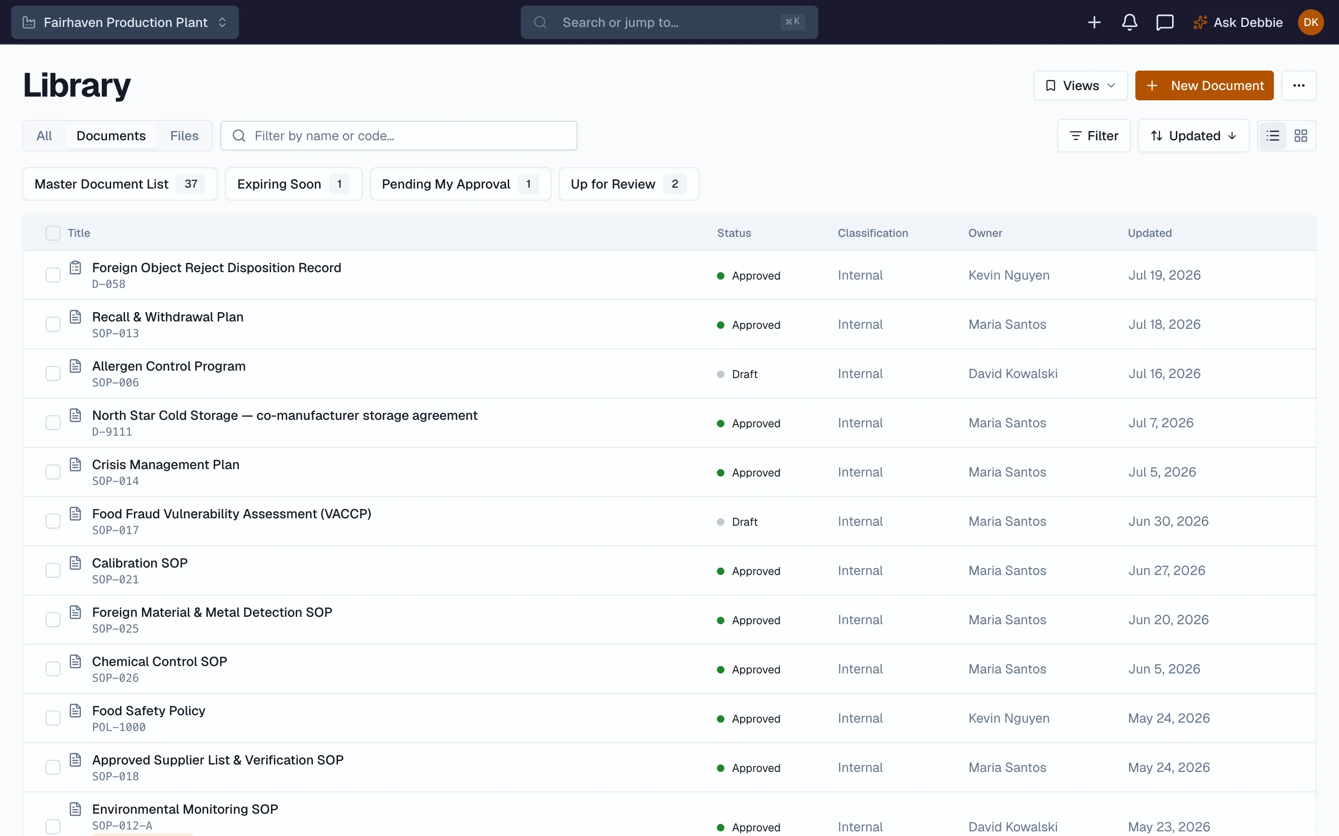Open the chat messages icon

click(1165, 22)
